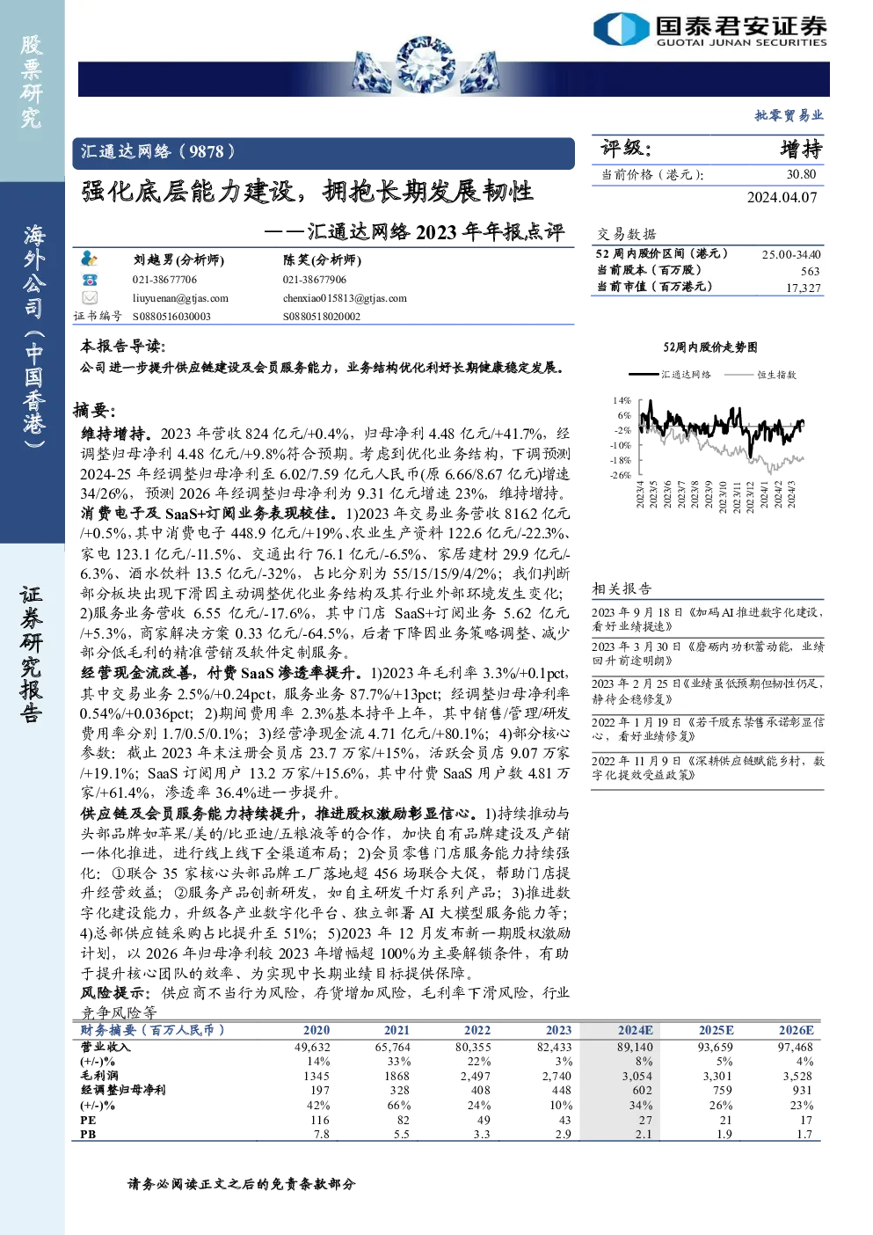
Task: Click analyst name 刘越男(分析师)
Action: (x=178, y=259)
